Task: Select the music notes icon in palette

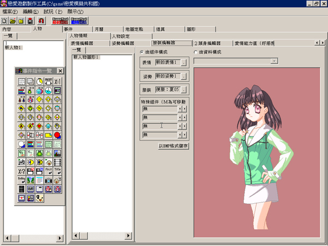Action: coord(21,162)
